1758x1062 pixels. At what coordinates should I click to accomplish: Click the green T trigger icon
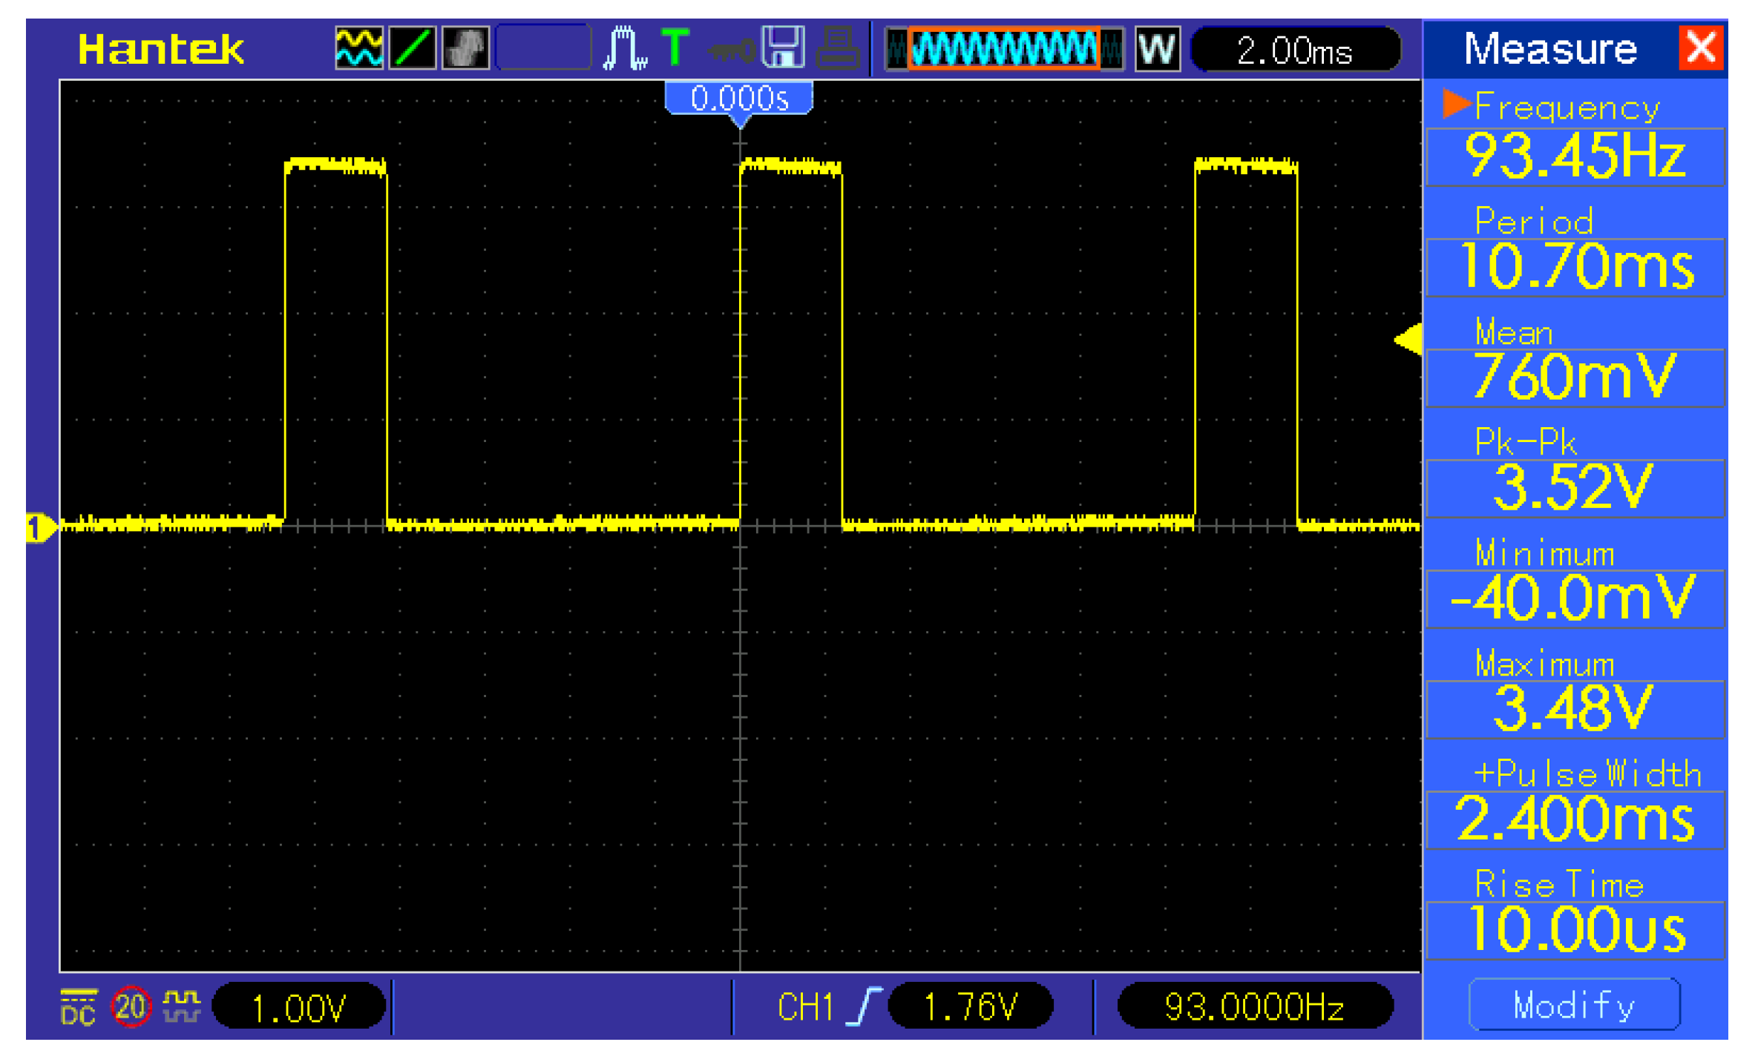pos(675,47)
